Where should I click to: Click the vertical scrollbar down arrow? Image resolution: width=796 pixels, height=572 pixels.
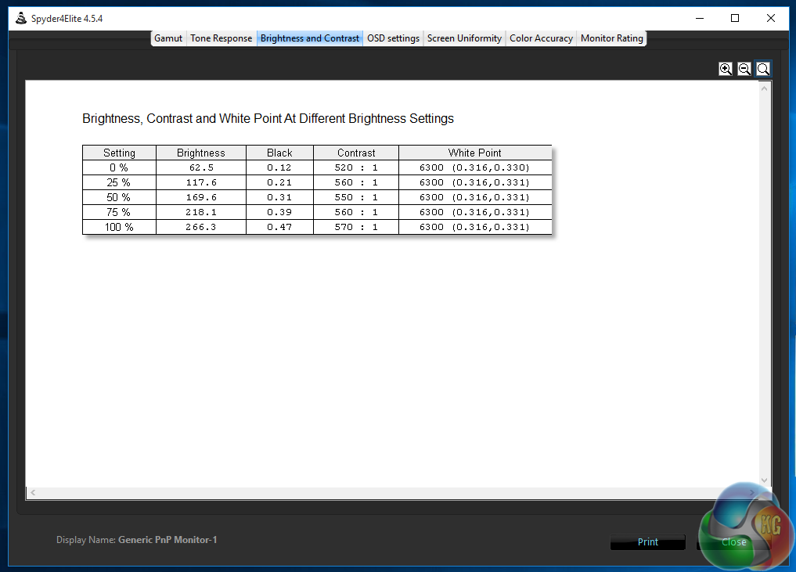764,480
